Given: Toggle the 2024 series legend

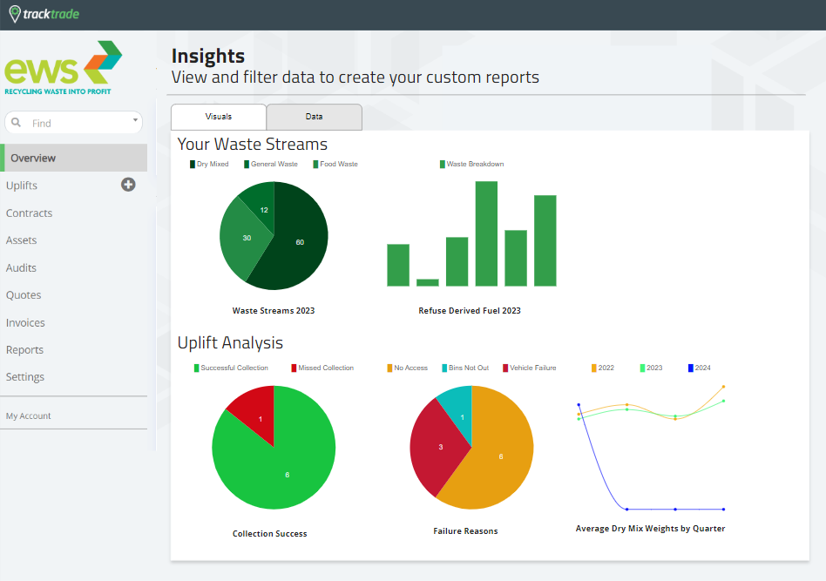Looking at the screenshot, I should 699,368.
